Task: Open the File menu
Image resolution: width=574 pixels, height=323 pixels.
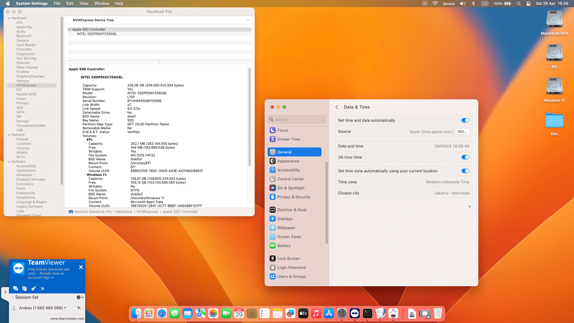Action: (57, 4)
